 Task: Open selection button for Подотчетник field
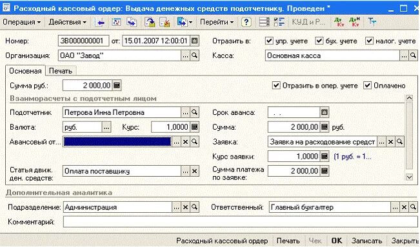[x=185, y=112]
